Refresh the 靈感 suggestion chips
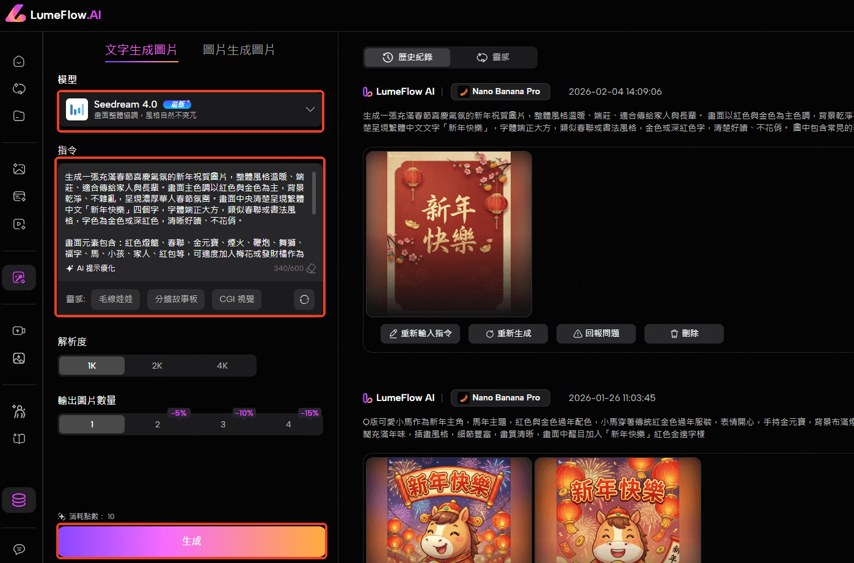 (304, 299)
